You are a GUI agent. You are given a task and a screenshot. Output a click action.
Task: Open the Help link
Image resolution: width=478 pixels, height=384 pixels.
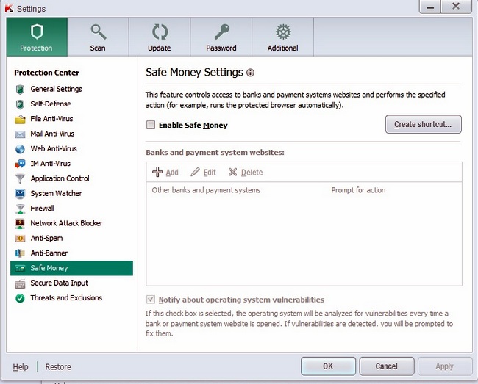21,367
